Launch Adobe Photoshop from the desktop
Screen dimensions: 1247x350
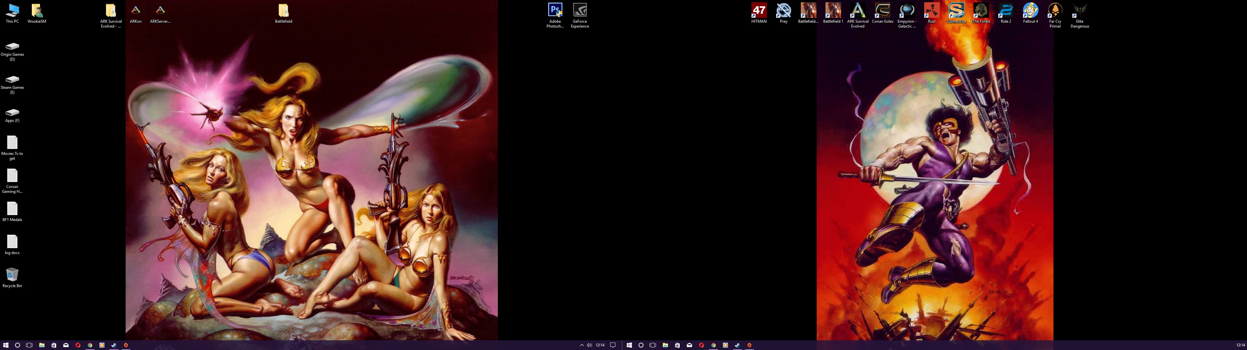click(x=555, y=16)
